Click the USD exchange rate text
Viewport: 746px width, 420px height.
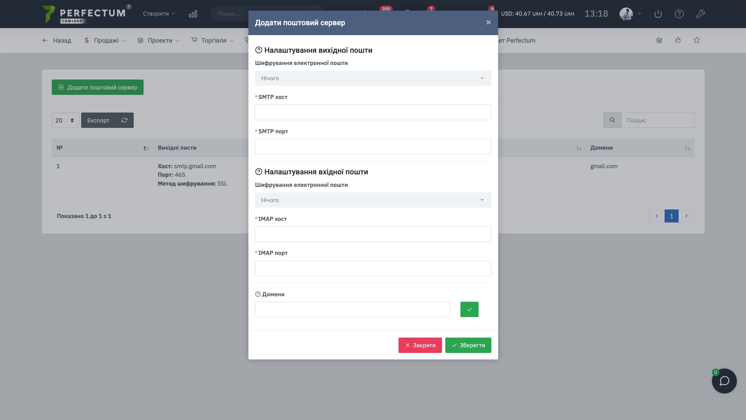(x=537, y=14)
